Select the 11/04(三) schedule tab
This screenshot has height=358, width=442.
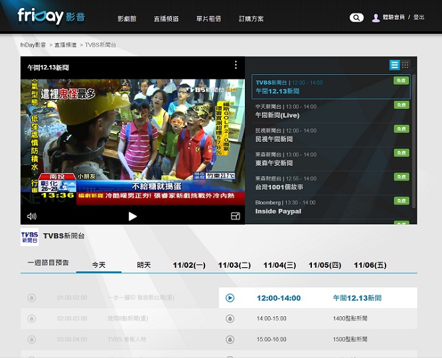279,265
